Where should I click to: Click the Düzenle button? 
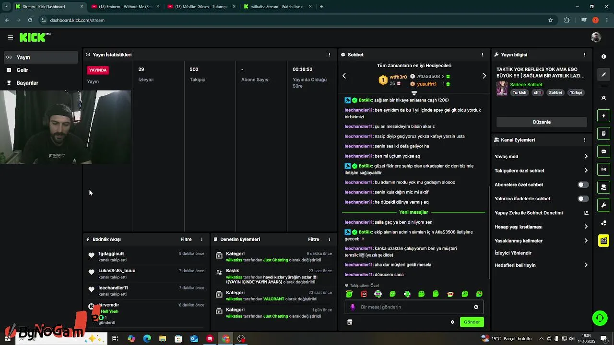tap(542, 122)
